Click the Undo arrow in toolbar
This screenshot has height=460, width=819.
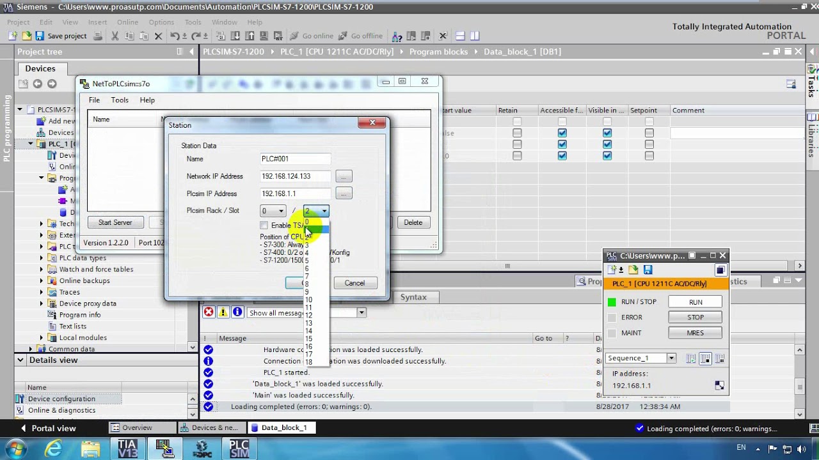click(175, 36)
